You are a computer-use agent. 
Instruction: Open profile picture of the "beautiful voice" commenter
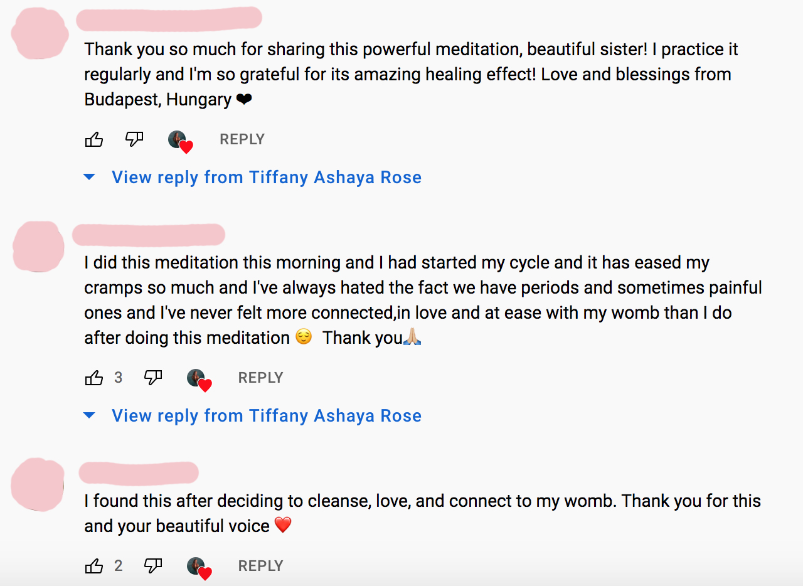click(38, 484)
